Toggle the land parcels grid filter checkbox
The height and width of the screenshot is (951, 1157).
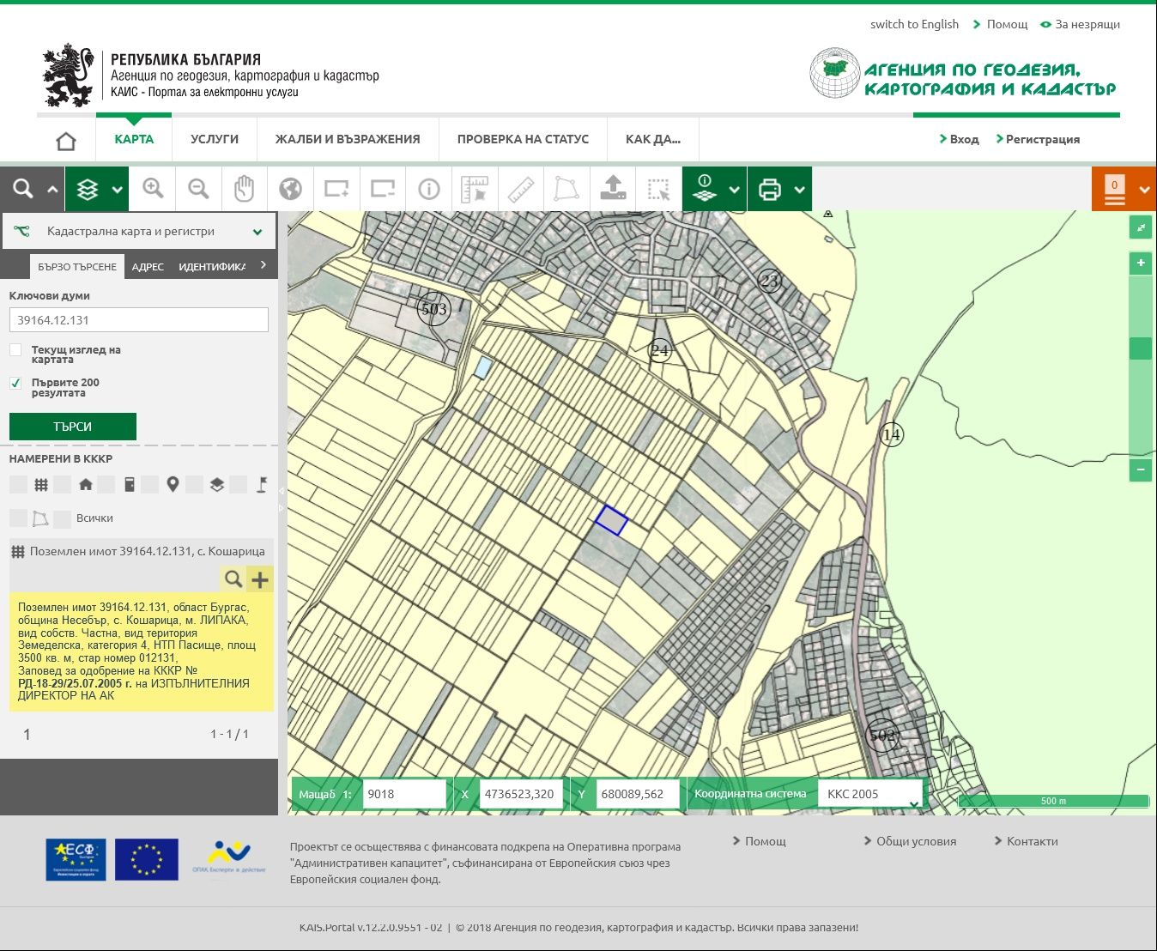point(18,485)
